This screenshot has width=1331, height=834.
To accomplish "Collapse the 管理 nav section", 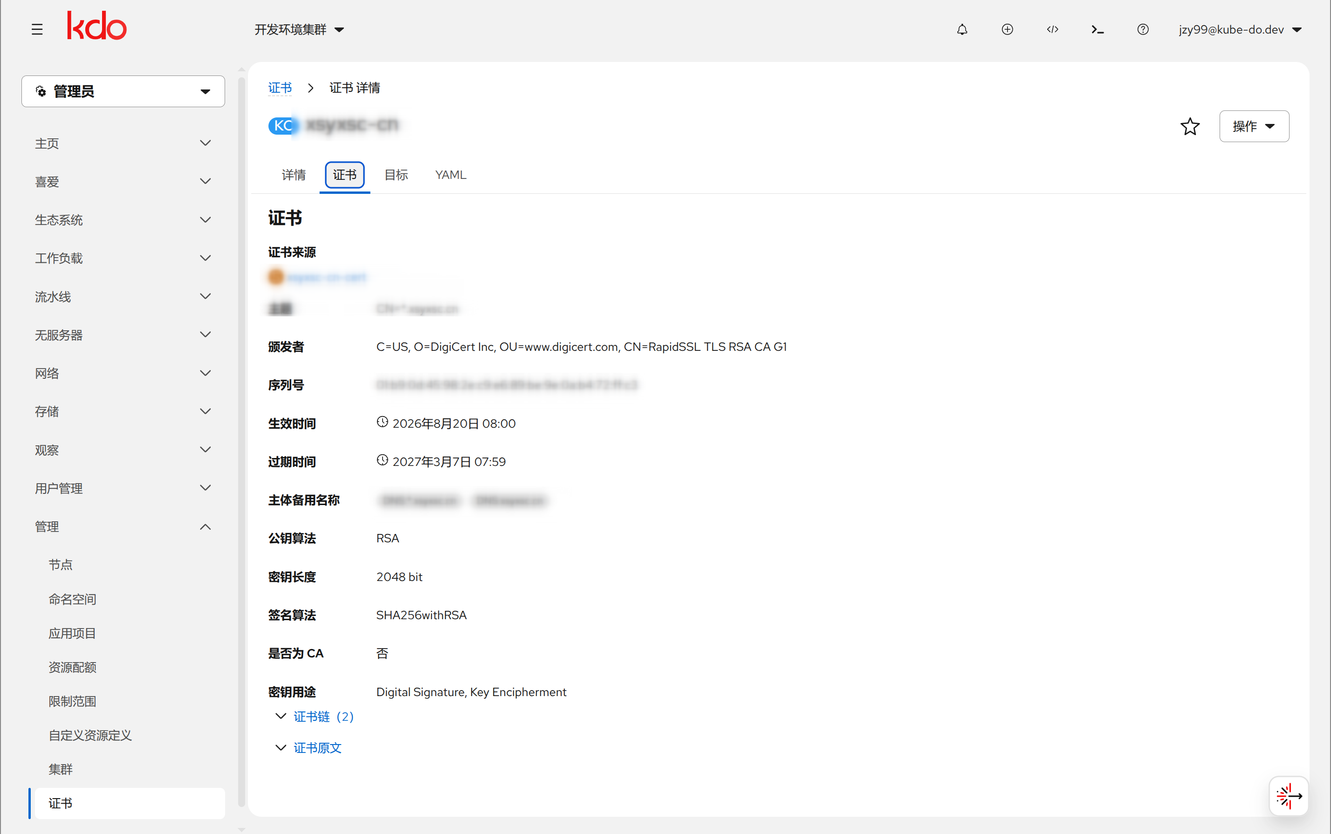I will click(x=123, y=527).
